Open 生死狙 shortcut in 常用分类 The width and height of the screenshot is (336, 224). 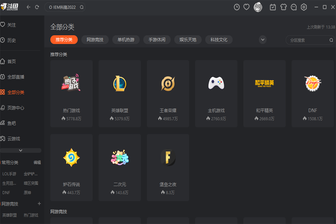9,183
